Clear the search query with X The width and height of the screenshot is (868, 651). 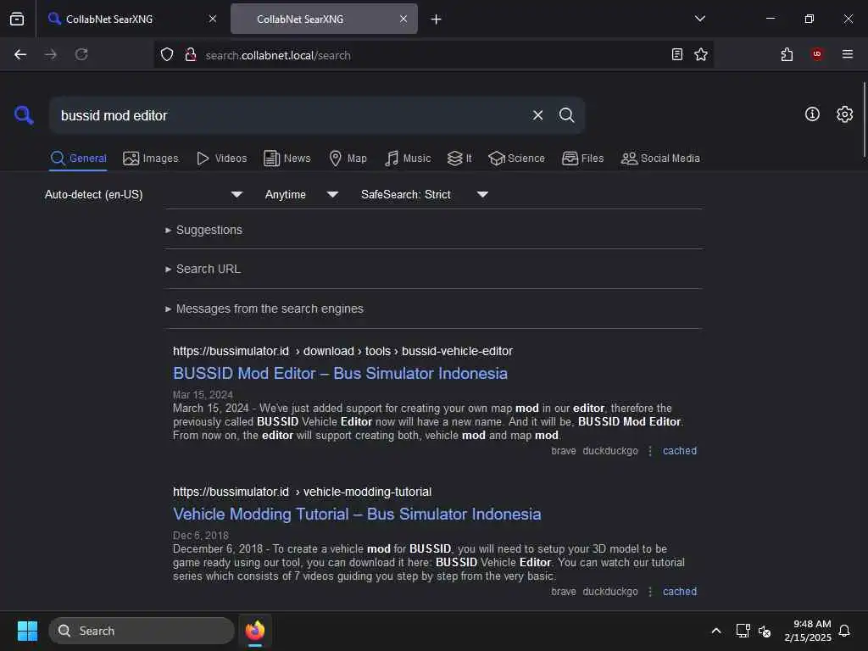[x=537, y=115]
